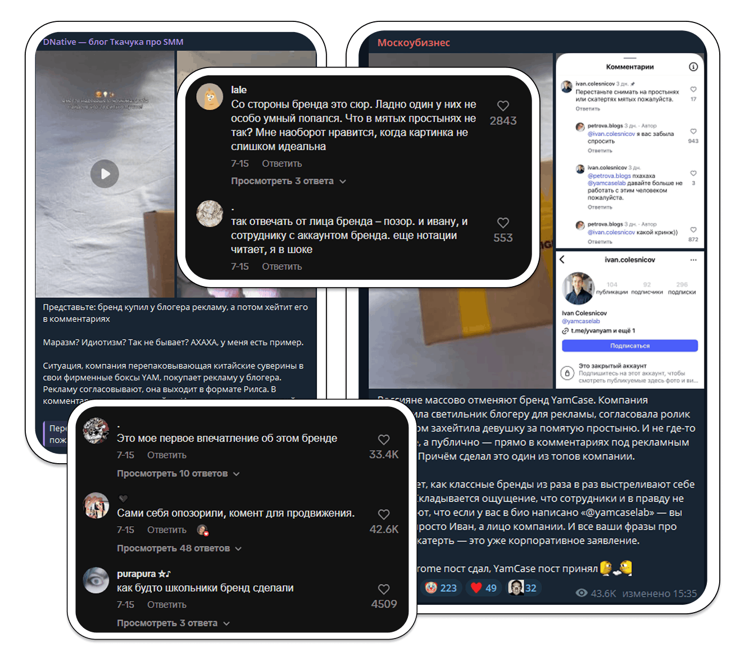Open the @yamcaselab link in profile
This screenshot has height=661, width=745.
(581, 322)
